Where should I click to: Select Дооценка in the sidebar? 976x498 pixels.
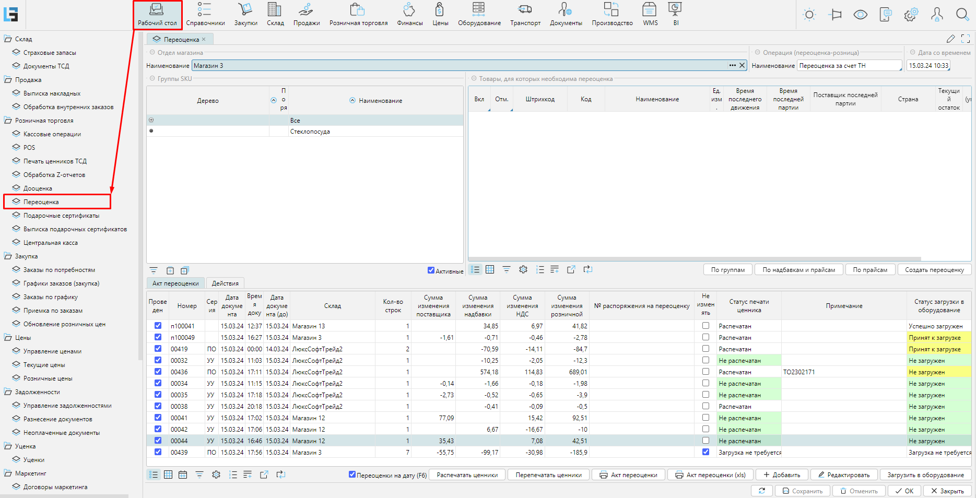(38, 188)
